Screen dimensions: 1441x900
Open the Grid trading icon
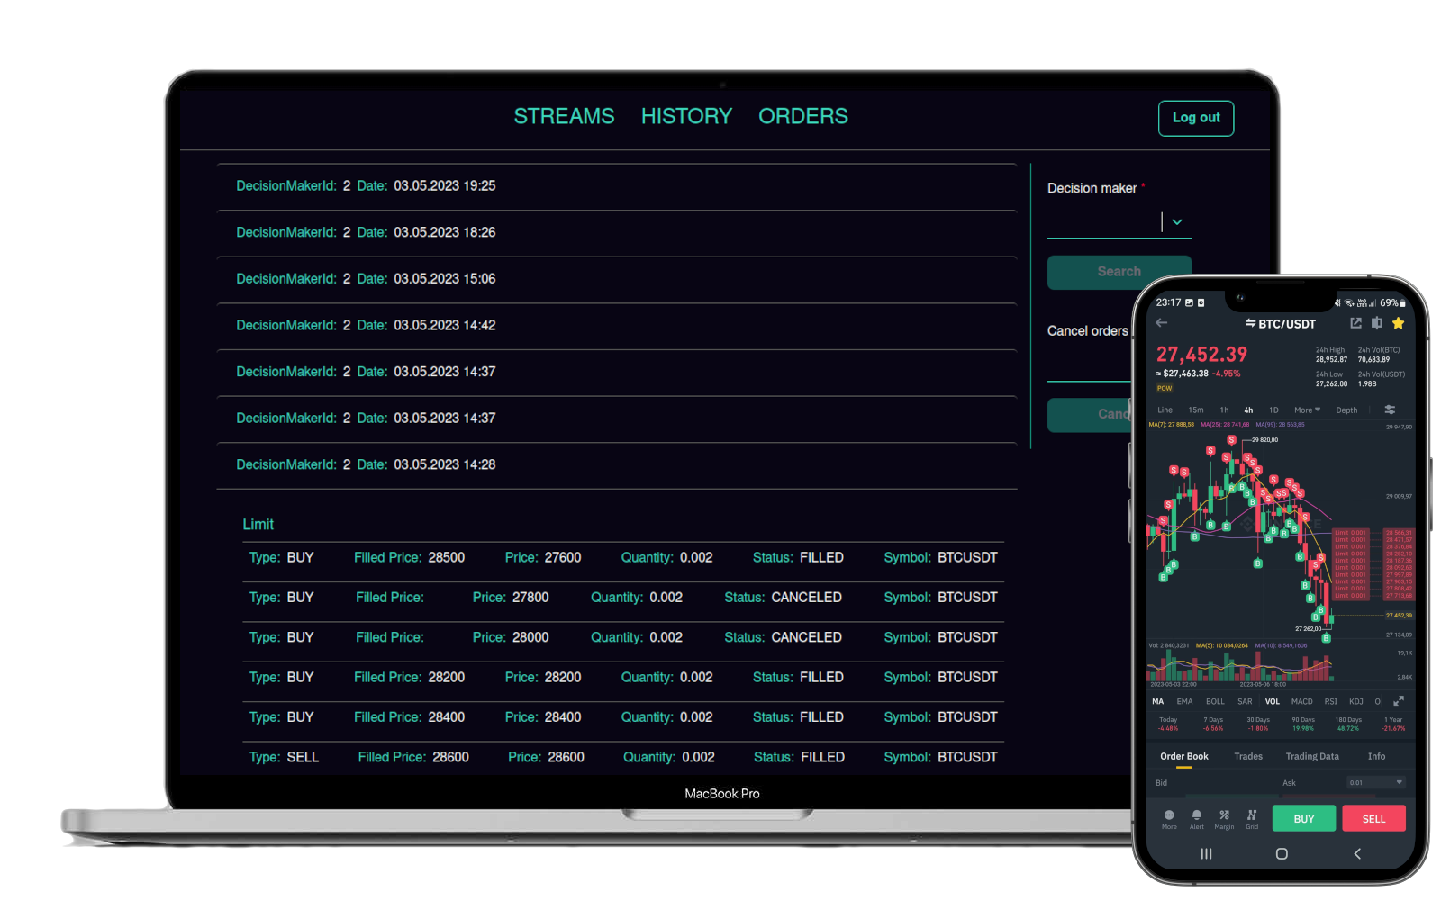(1252, 817)
